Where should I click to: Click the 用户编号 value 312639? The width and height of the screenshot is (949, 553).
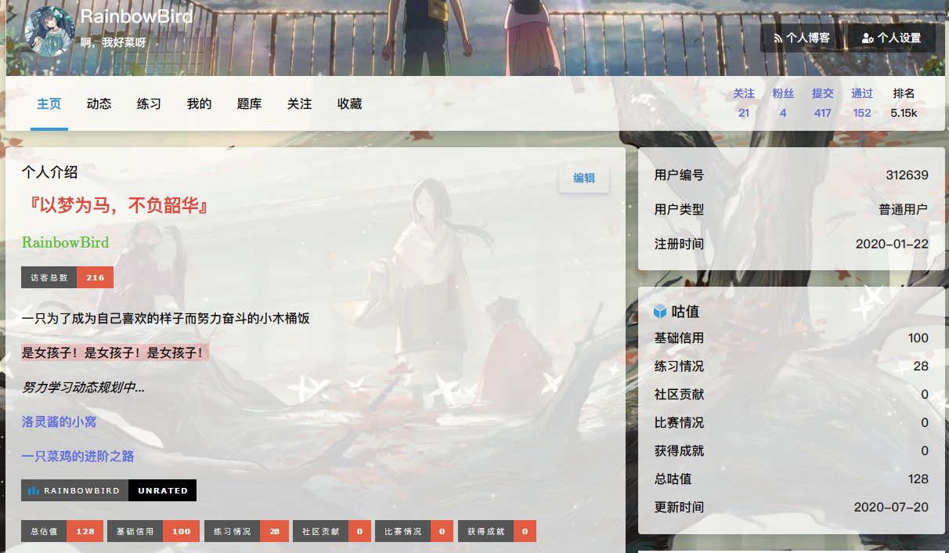pos(907,175)
